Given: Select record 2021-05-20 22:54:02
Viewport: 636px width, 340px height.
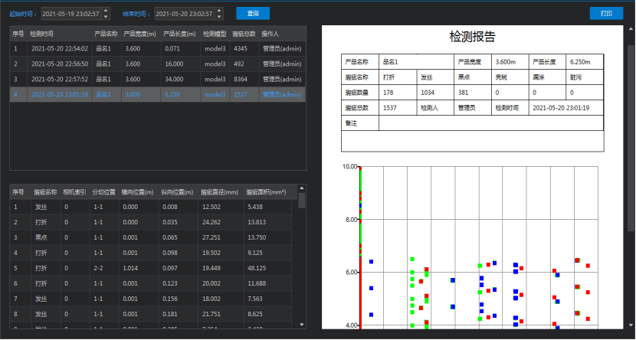Looking at the screenshot, I should tap(157, 49).
